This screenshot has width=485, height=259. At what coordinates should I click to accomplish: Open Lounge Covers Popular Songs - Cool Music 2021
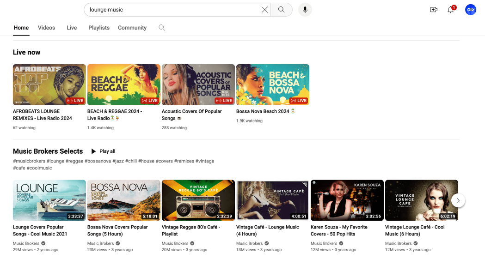40,230
